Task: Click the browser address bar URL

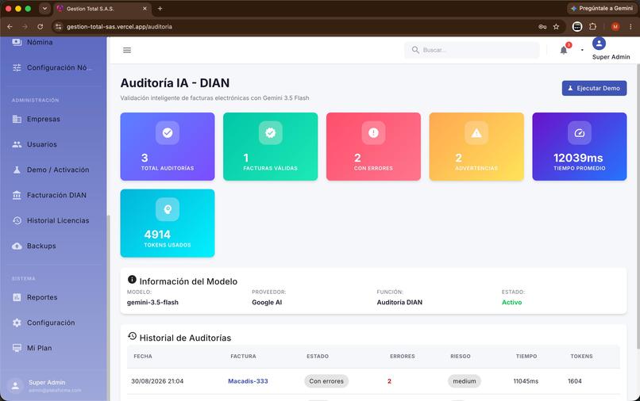Action: coord(119,26)
